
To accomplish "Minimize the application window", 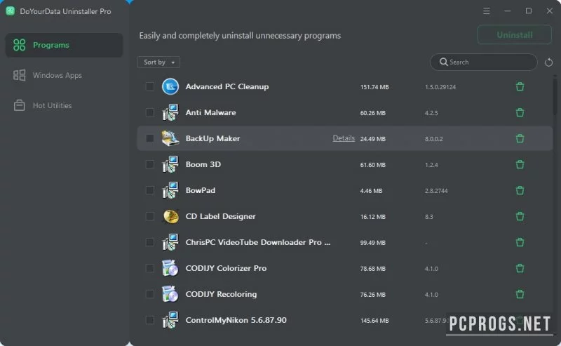I will coord(507,11).
